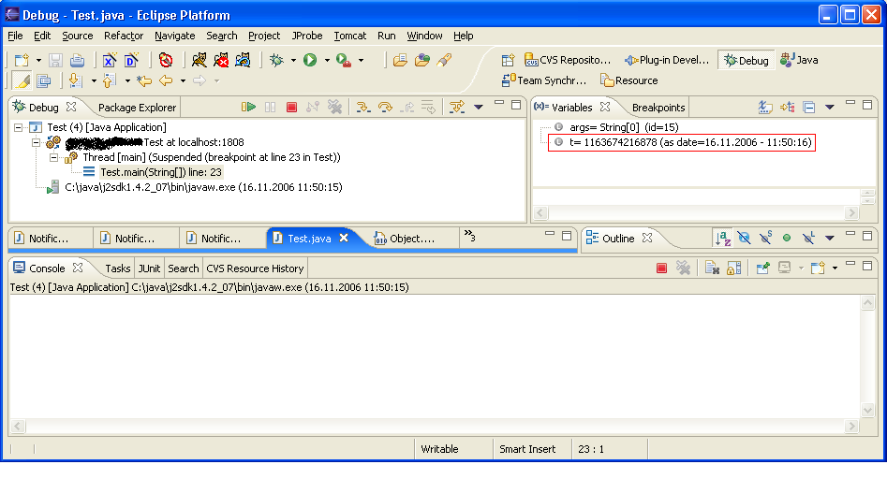Image resolution: width=887 pixels, height=479 pixels.
Task: Resume execution in the Debug view
Action: click(248, 107)
